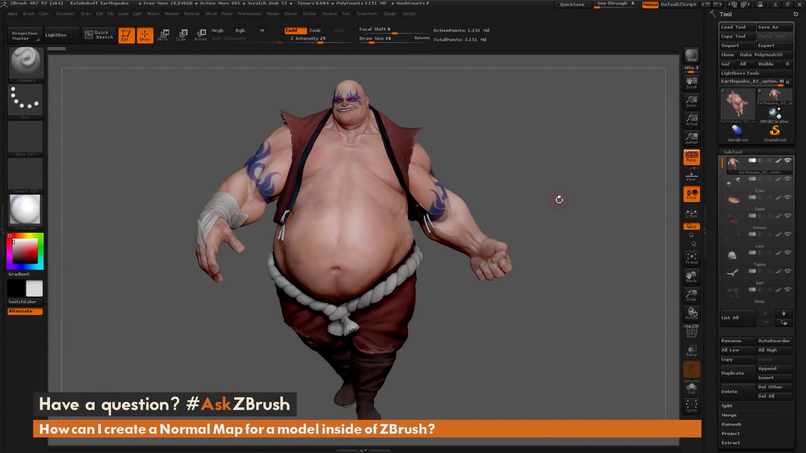Image resolution: width=806 pixels, height=453 pixels.
Task: Toggle Zadd sculpting mode
Action: click(296, 30)
